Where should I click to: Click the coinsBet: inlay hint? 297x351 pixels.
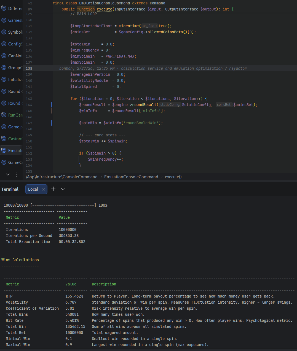click(x=224, y=105)
